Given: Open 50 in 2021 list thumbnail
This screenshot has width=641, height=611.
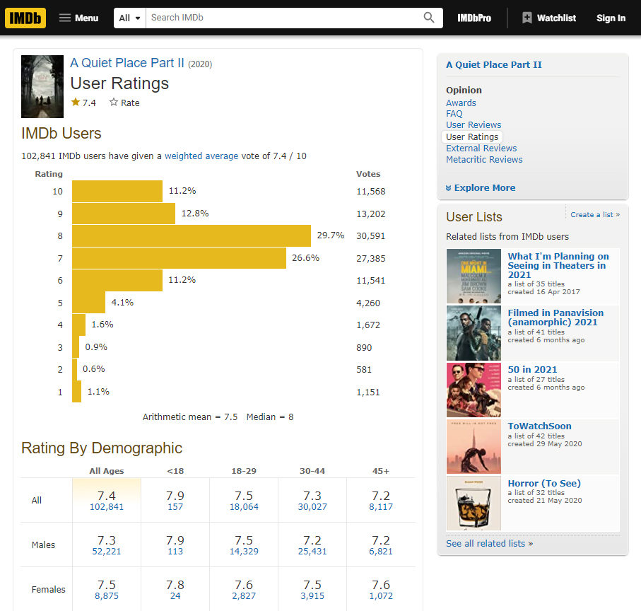Looking at the screenshot, I should point(474,390).
